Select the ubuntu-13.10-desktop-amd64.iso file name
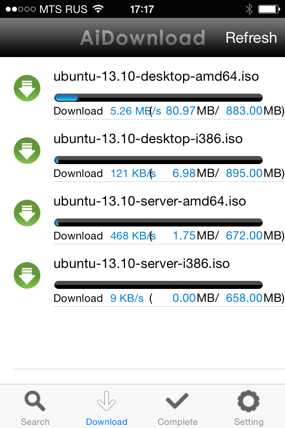Viewport: 285px width, 428px height. (156, 76)
